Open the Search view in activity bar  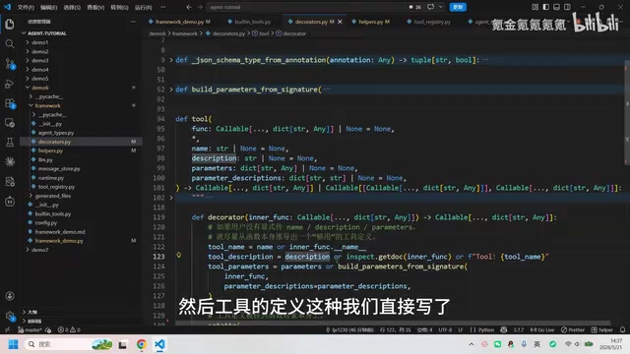10,43
